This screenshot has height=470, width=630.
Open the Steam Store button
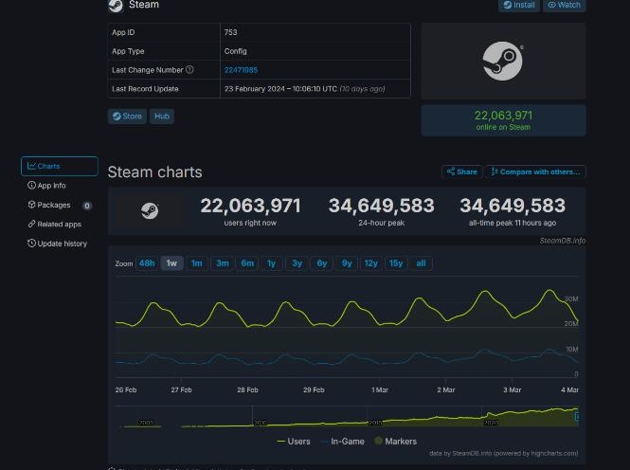tap(127, 117)
